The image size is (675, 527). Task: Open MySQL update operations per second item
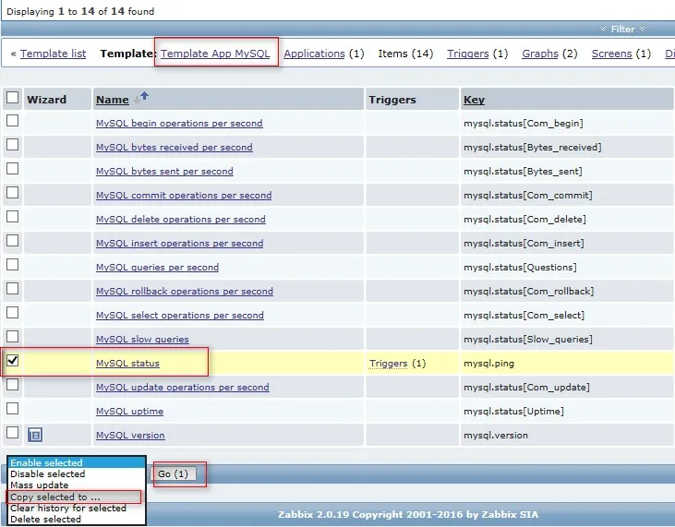(183, 388)
